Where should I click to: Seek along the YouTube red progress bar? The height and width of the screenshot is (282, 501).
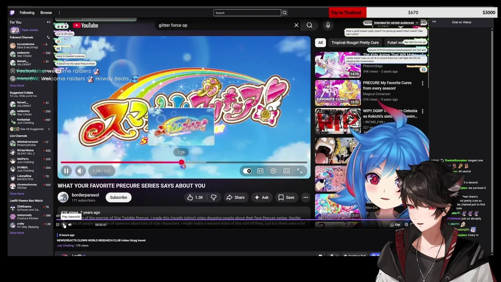click(184, 162)
